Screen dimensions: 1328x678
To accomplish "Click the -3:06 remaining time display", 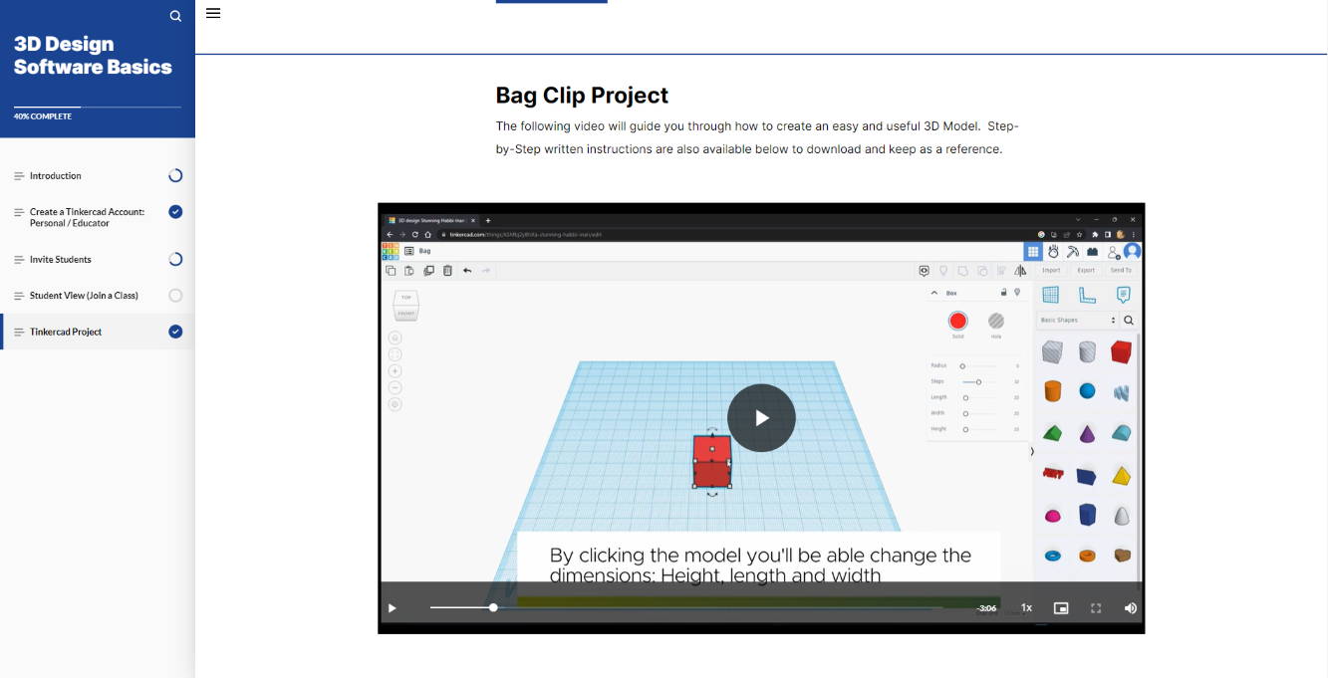I will point(986,608).
